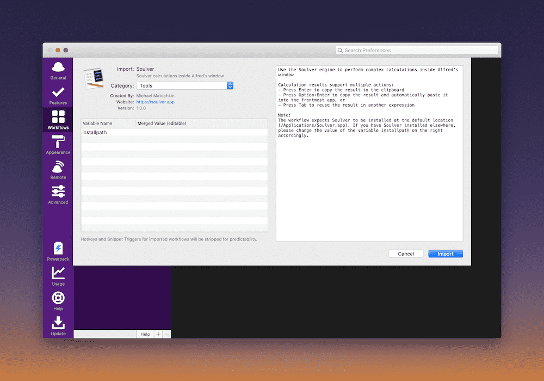
Task: Go to the Features section
Action: 58,96
